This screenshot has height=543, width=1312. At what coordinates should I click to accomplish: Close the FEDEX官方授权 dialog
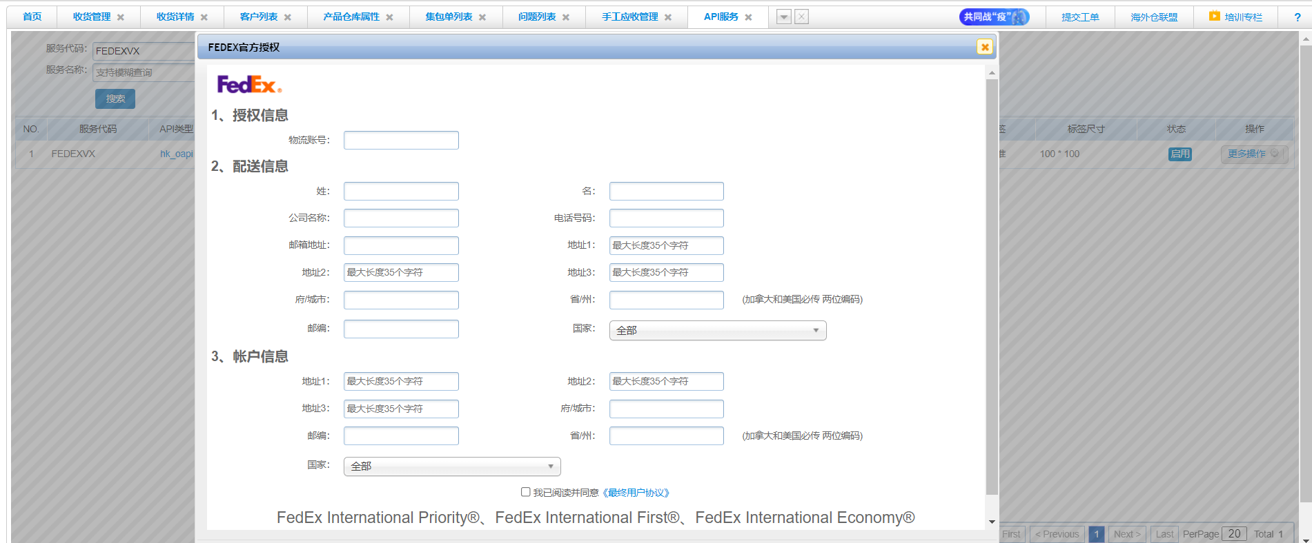[x=985, y=47]
